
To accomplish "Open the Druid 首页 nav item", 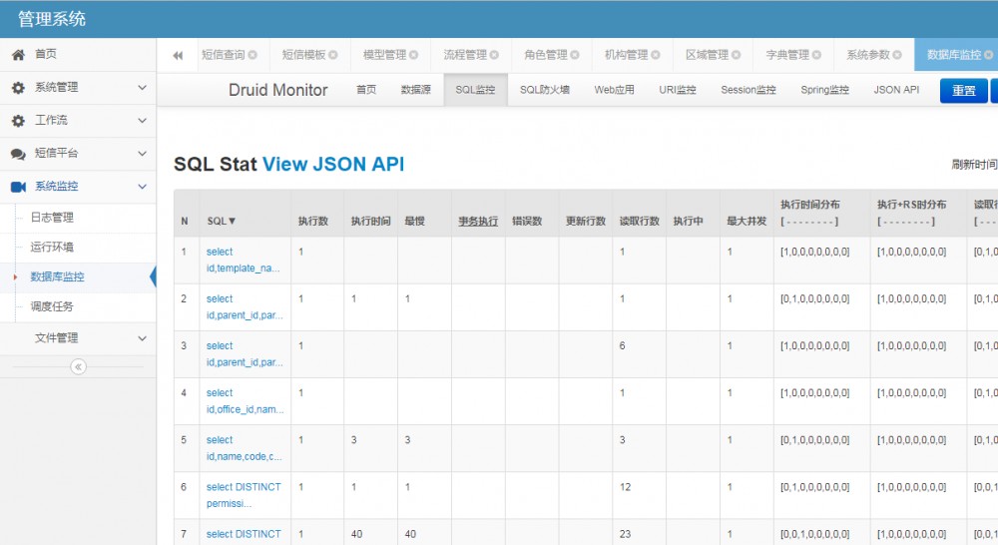I will (366, 90).
